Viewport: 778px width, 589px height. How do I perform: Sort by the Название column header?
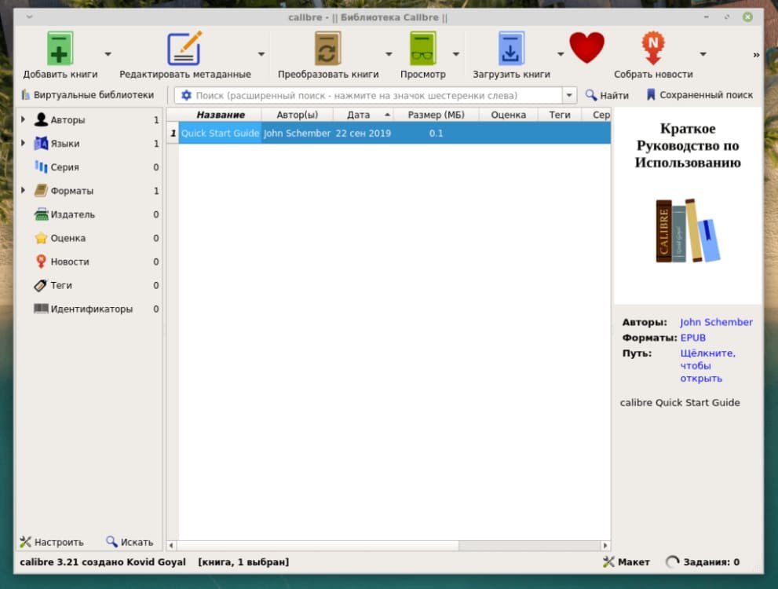(x=221, y=115)
